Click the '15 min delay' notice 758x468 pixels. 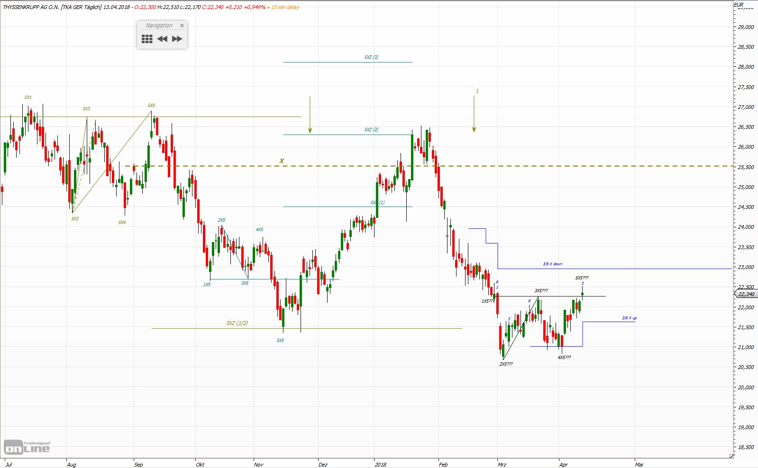[285, 7]
